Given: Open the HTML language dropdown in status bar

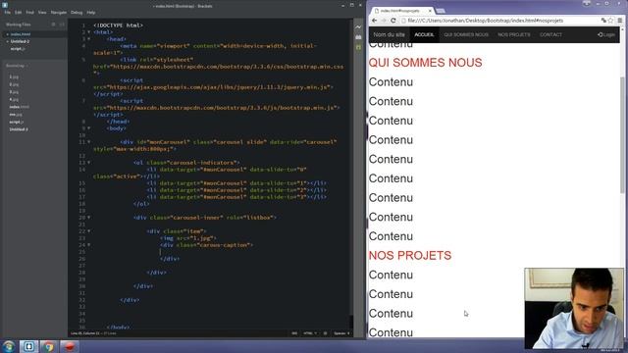Looking at the screenshot, I should (310, 333).
